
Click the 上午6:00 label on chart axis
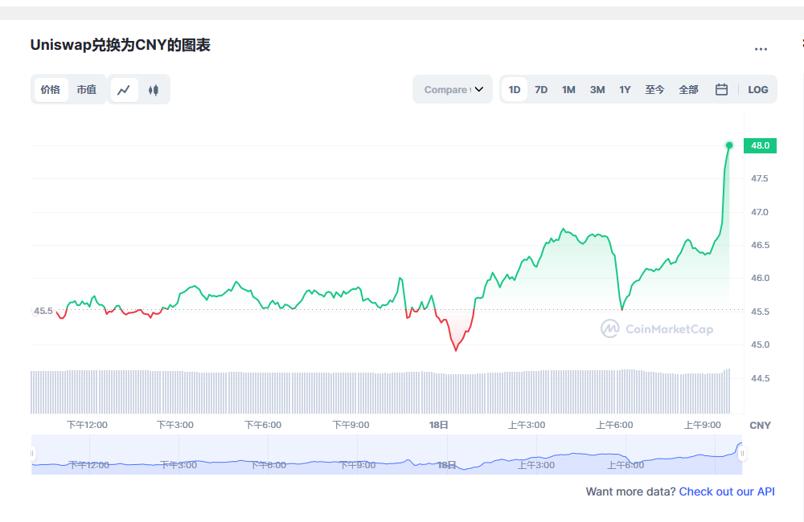click(x=614, y=425)
